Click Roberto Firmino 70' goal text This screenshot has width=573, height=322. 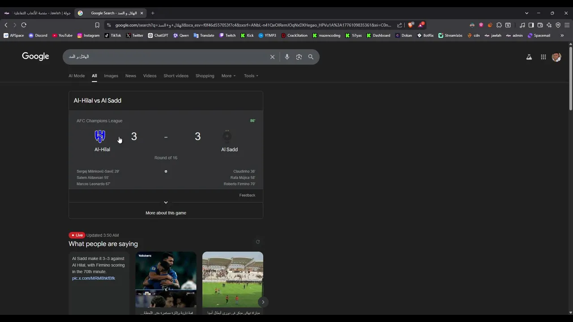[239, 184]
